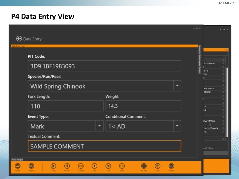The image size is (239, 179).
Task: Go to the Previous record
Action: pos(67,166)
